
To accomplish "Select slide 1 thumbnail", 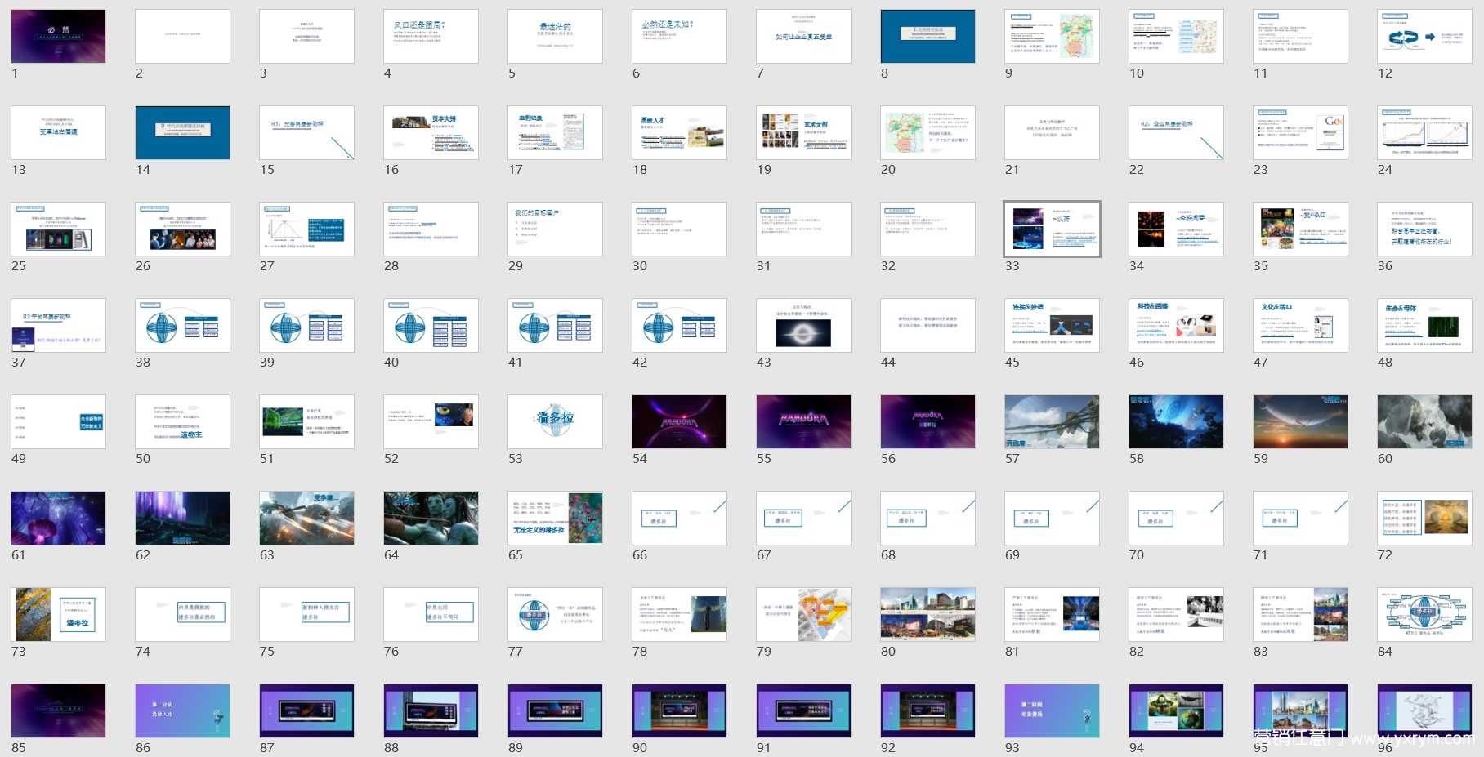I will point(58,36).
